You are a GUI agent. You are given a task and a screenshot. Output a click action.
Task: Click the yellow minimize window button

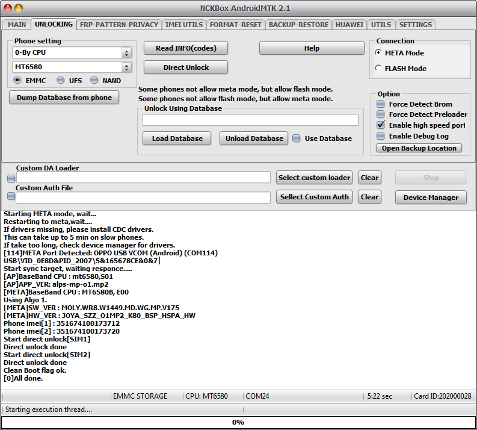(19, 8)
